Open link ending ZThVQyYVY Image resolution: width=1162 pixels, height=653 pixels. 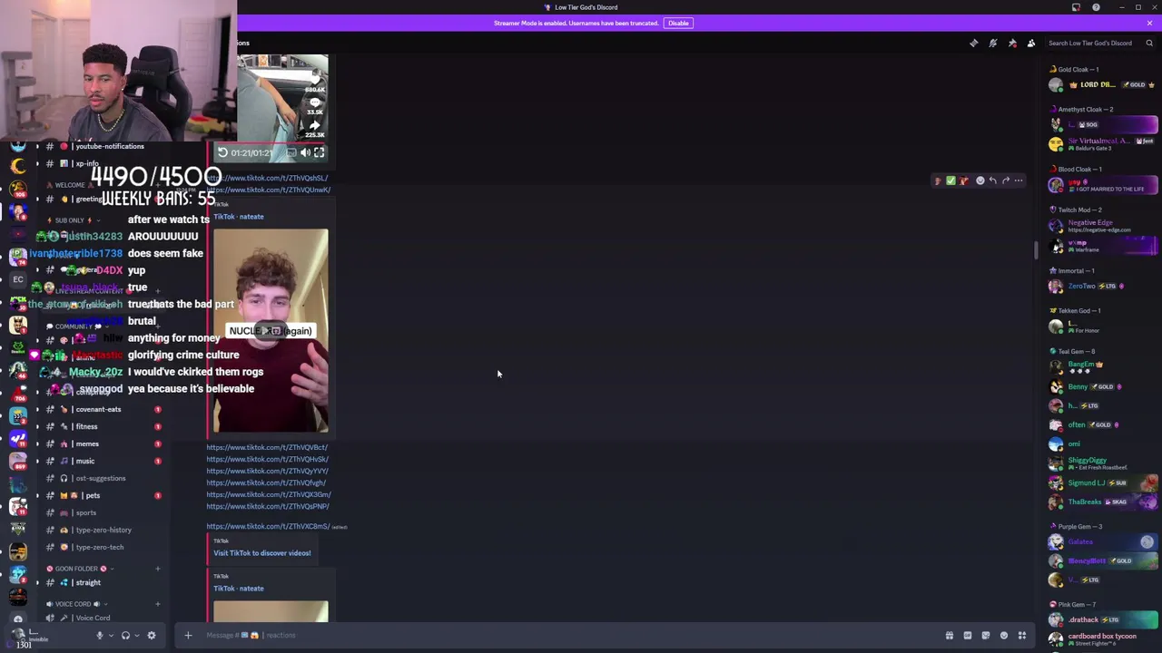point(268,471)
